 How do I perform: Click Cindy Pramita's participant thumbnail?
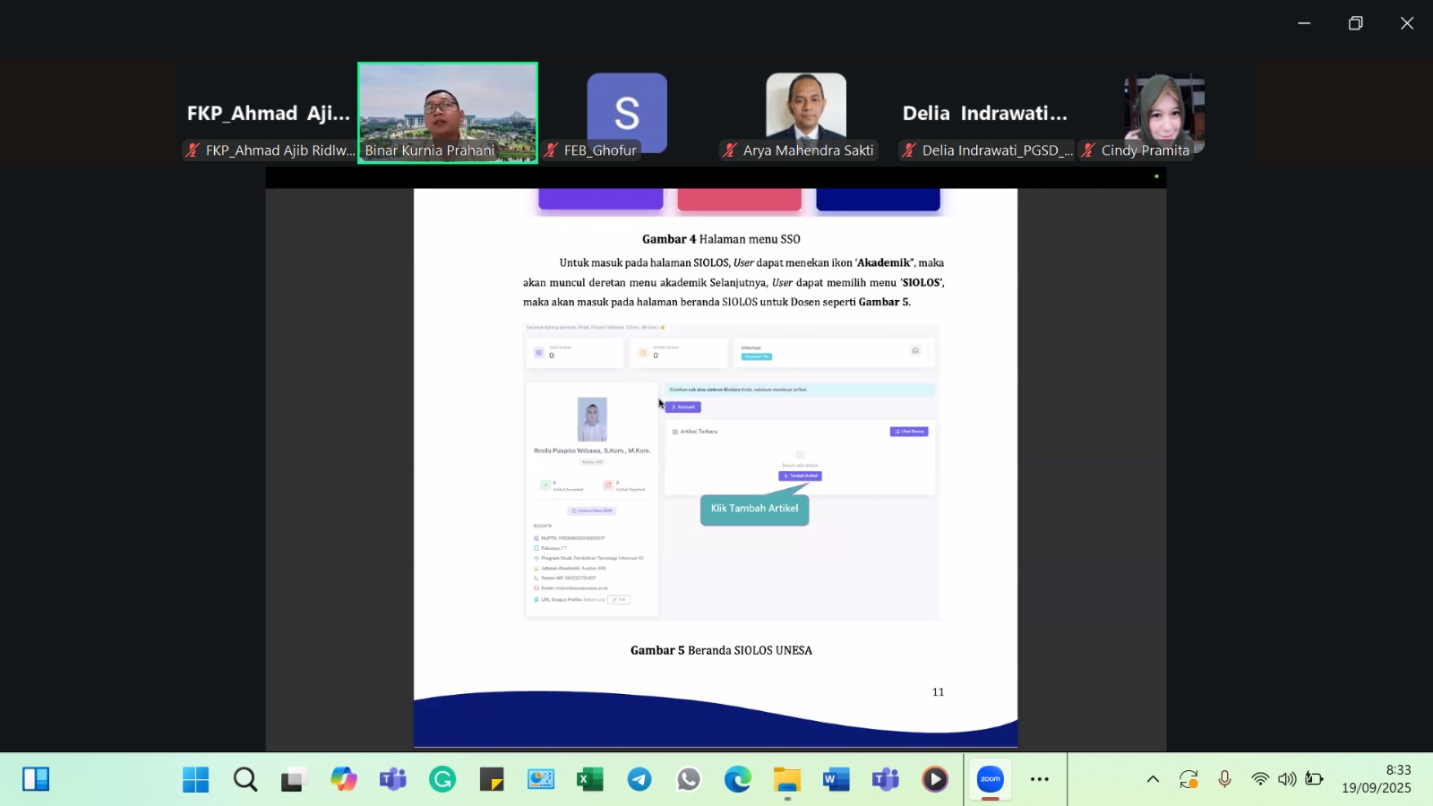pyautogui.click(x=1164, y=112)
